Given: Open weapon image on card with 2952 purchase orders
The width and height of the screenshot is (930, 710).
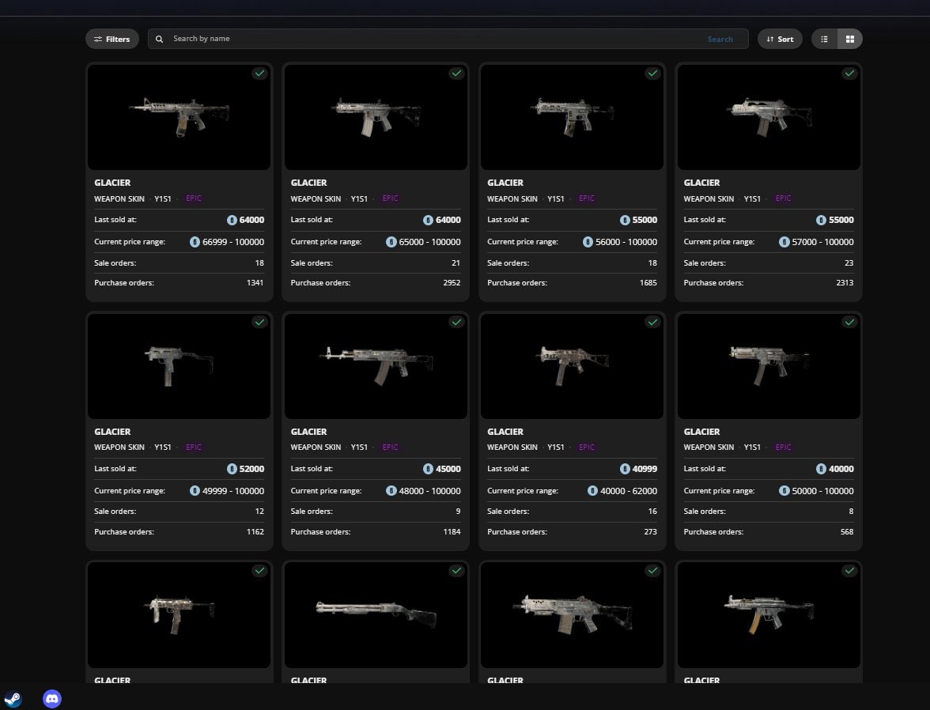Looking at the screenshot, I should click(x=376, y=117).
